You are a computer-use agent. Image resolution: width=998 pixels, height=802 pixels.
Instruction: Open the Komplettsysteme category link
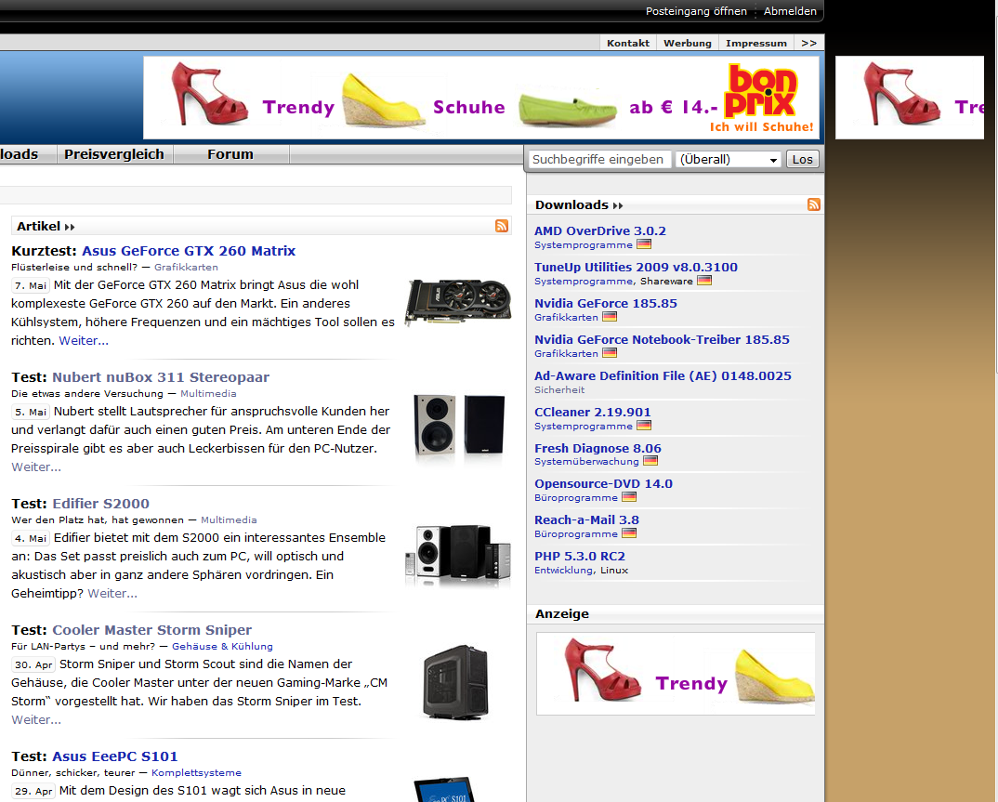pyautogui.click(x=196, y=772)
